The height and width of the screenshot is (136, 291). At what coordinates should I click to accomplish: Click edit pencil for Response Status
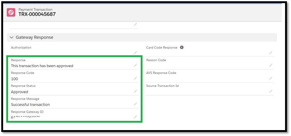pyautogui.click(x=135, y=91)
